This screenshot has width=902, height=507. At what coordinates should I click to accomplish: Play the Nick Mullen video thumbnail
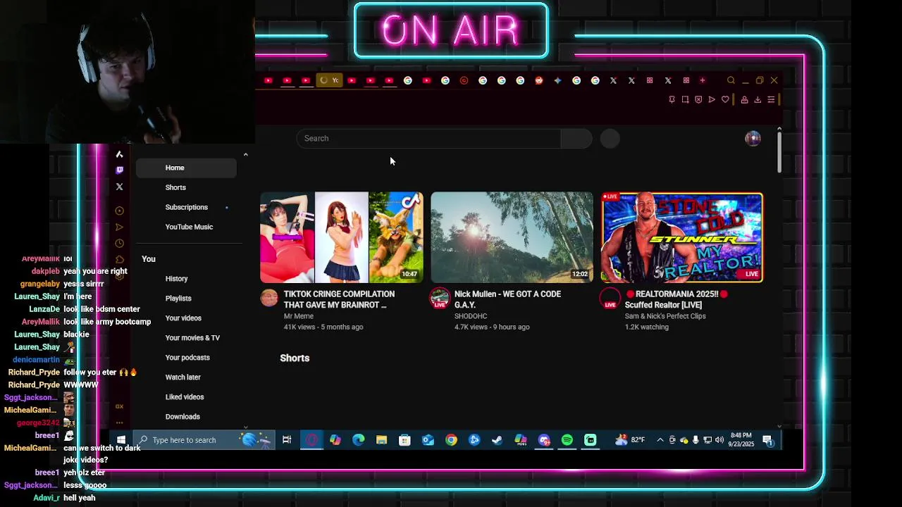[512, 237]
